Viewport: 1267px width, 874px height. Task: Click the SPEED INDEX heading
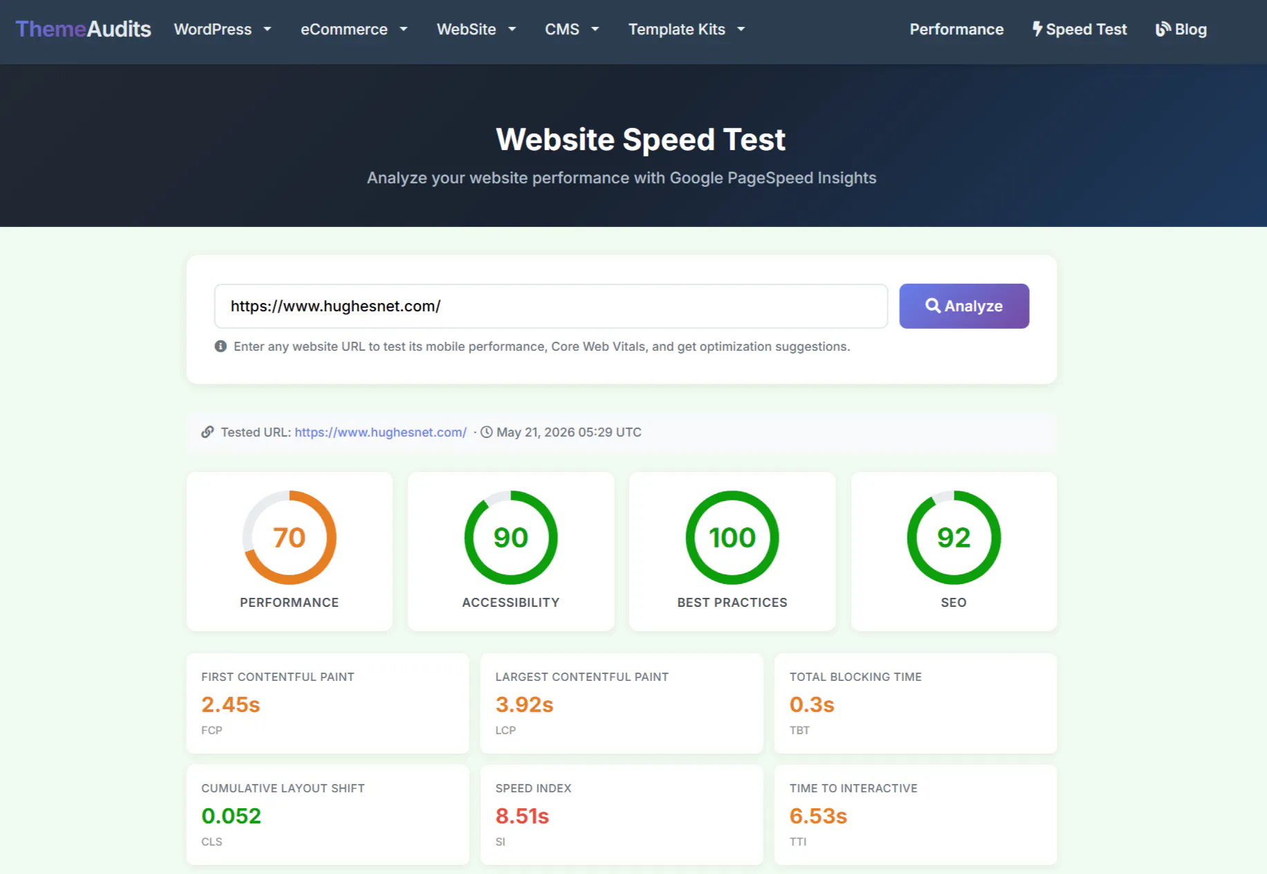point(533,788)
